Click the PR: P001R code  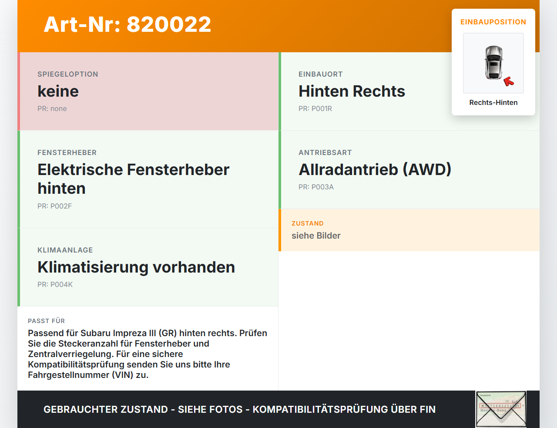point(315,108)
